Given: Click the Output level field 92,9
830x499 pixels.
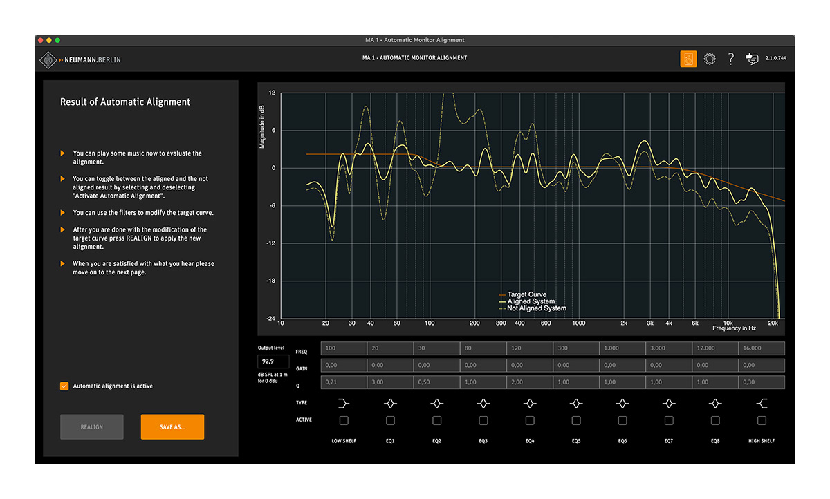Looking at the screenshot, I should (273, 361).
